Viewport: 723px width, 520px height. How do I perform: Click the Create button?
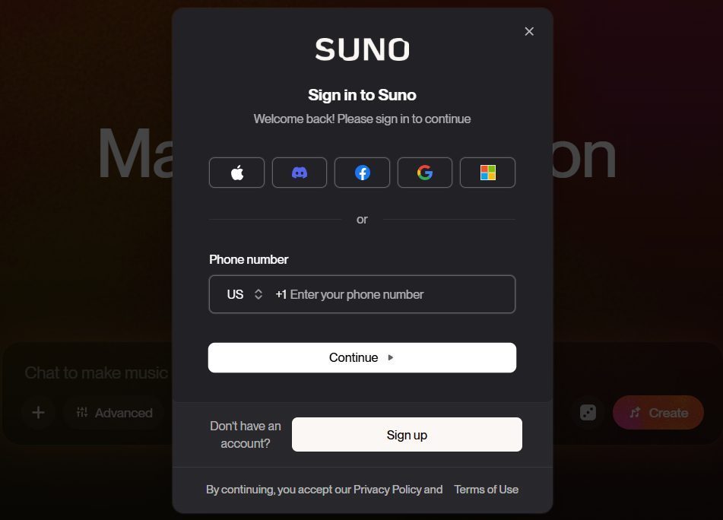pyautogui.click(x=658, y=413)
